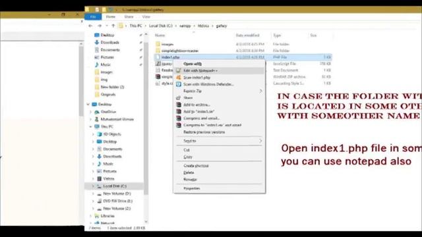Open the images folder in file list

click(x=167, y=44)
